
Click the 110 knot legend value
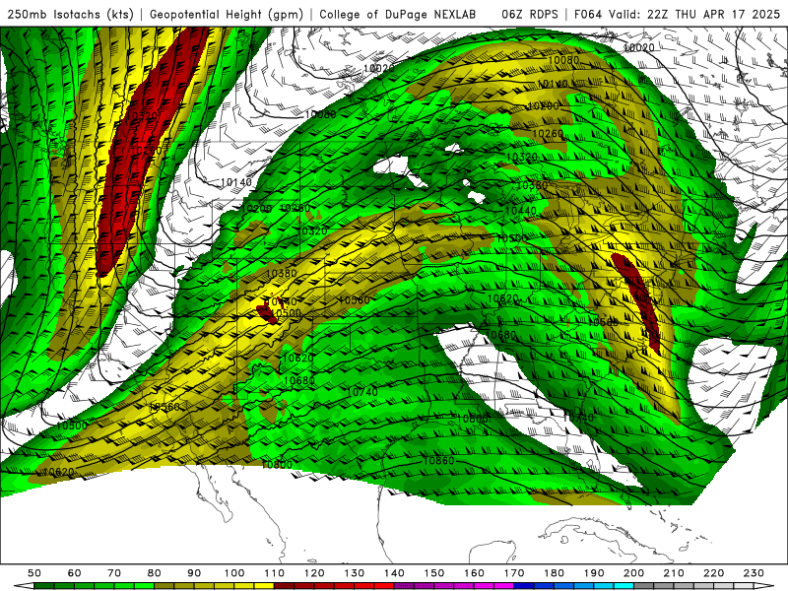tap(275, 573)
